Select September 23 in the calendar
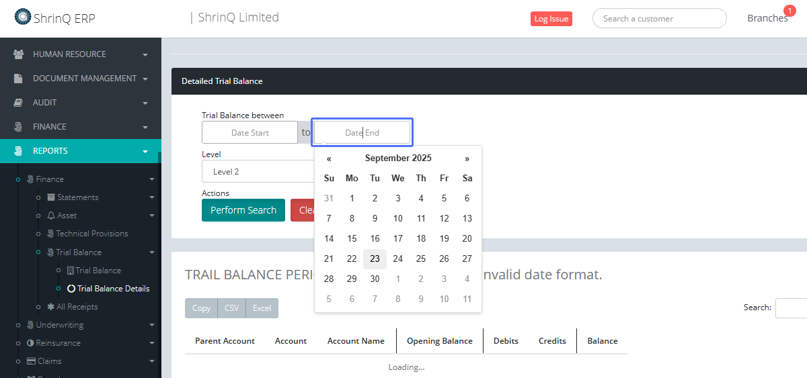The height and width of the screenshot is (378, 807). [375, 258]
